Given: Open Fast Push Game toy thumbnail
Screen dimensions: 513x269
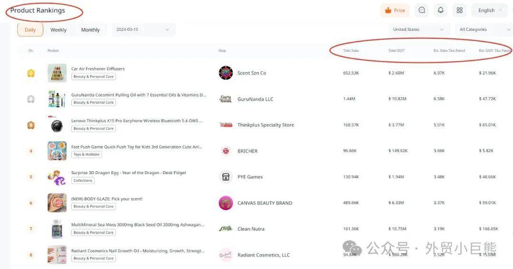Looking at the screenshot, I should tap(57, 151).
